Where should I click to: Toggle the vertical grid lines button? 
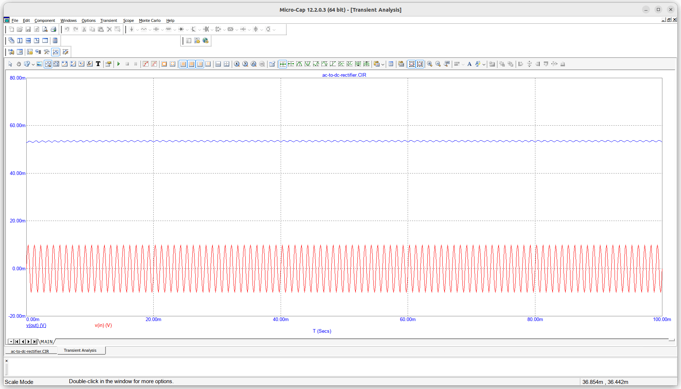click(x=183, y=64)
